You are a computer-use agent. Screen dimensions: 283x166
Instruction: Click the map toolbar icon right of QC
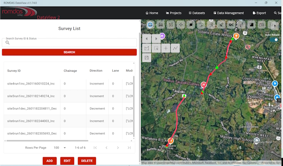click(241, 25)
